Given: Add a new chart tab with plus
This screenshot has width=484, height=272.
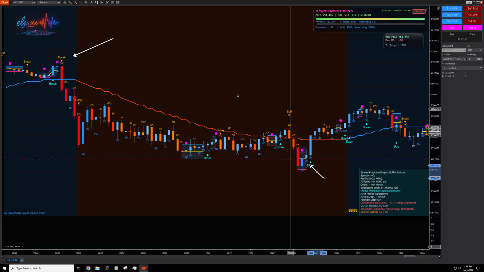Looking at the screenshot, I should click(x=22, y=260).
